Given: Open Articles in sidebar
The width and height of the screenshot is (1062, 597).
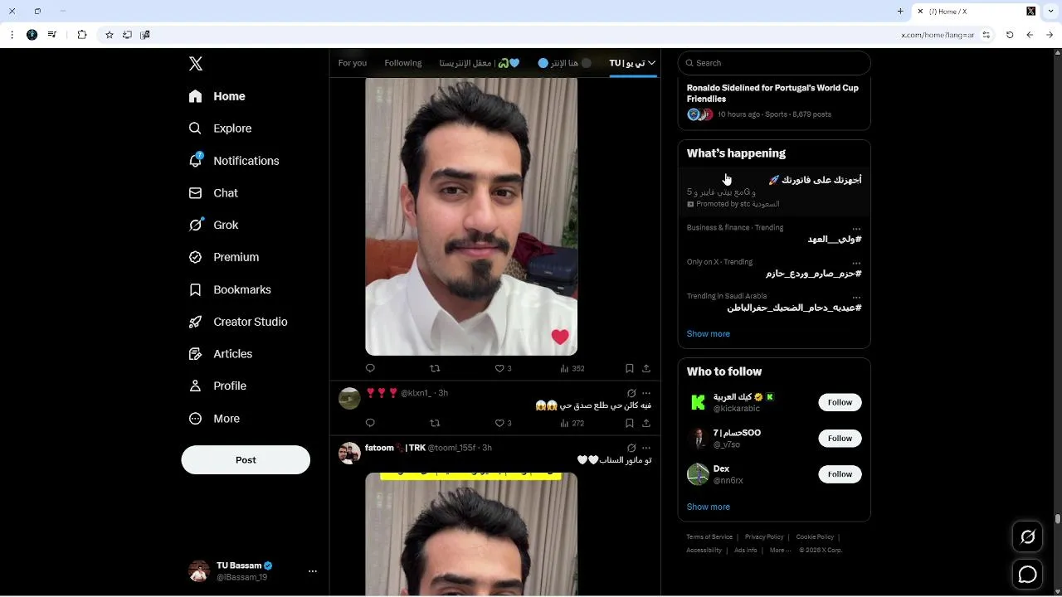Looking at the screenshot, I should pyautogui.click(x=221, y=354).
